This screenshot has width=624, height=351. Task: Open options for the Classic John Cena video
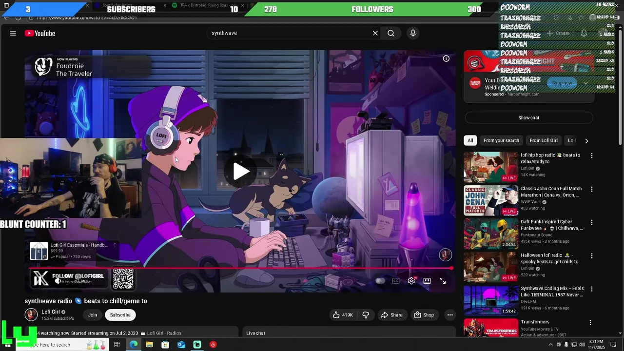coord(592,189)
